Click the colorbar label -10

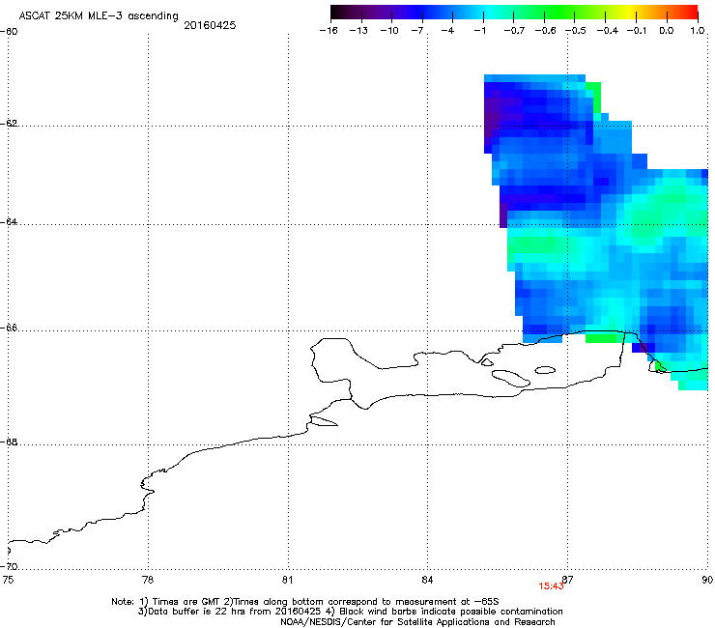(x=389, y=31)
